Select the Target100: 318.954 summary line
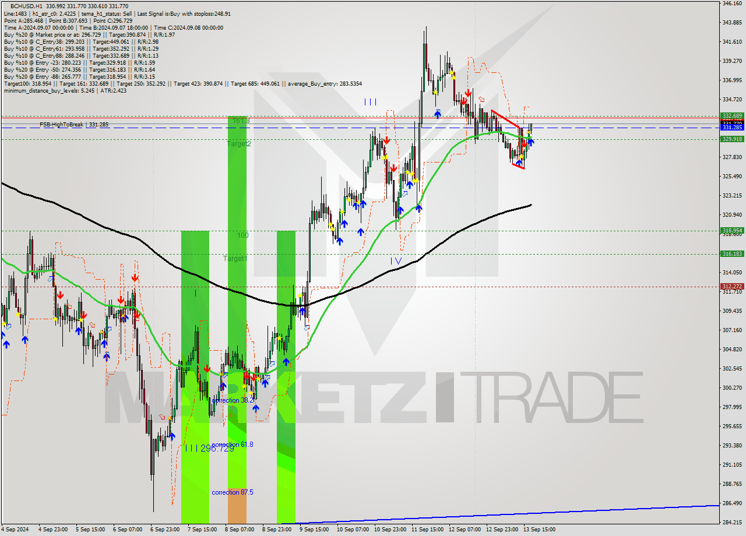 pos(182,83)
